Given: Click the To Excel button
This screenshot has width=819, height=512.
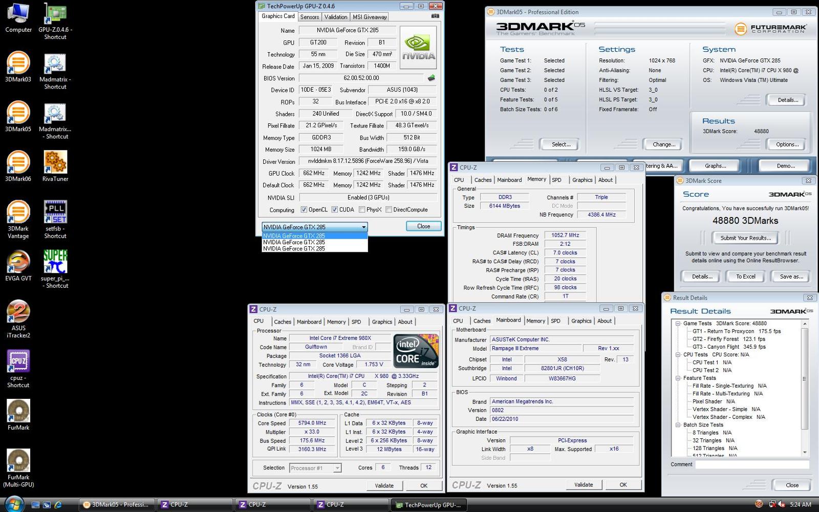Looking at the screenshot, I should pyautogui.click(x=746, y=276).
